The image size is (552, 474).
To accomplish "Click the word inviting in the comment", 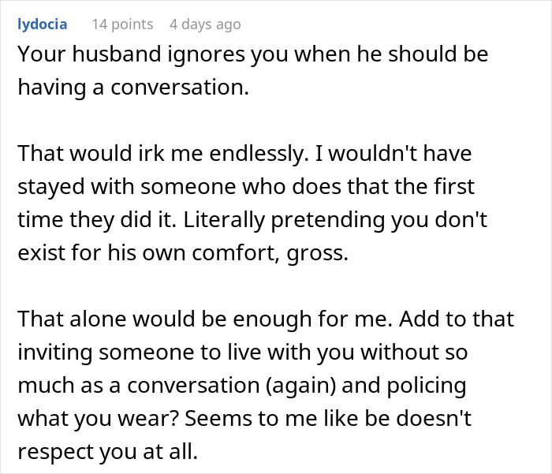I will 58,354.
